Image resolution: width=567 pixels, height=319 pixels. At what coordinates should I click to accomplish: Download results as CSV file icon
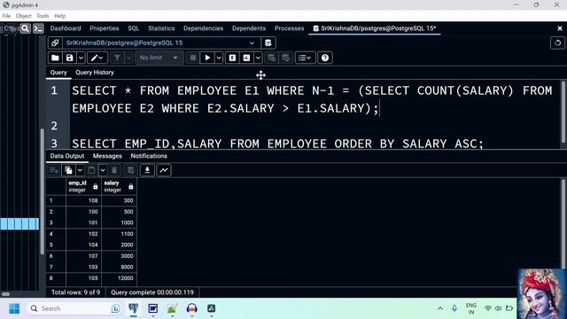point(147,170)
